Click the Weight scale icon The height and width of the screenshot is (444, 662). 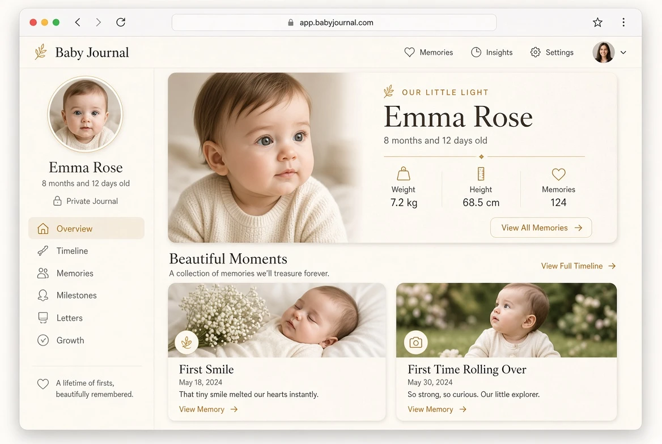[404, 173]
